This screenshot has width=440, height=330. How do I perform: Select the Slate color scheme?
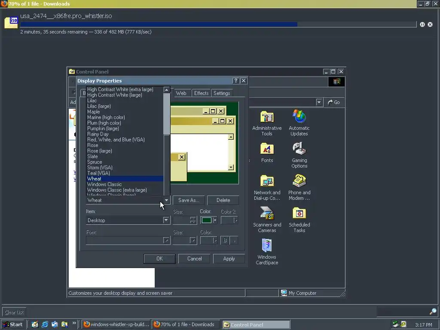point(125,156)
